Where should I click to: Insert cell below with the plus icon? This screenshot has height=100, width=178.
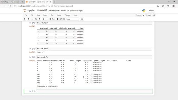[28, 19]
